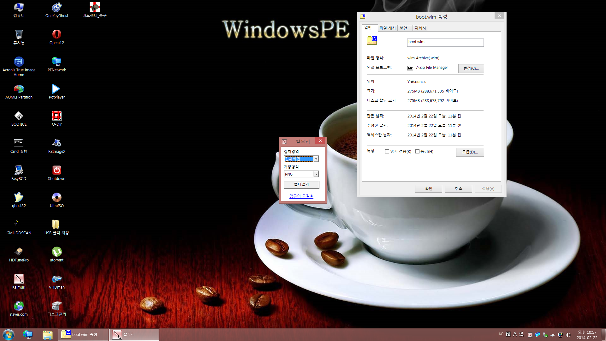Click 7-Zip File Manager program icon

(410, 68)
